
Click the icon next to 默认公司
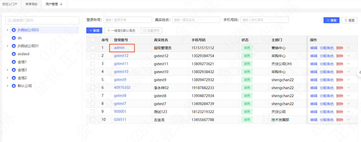point(14,86)
